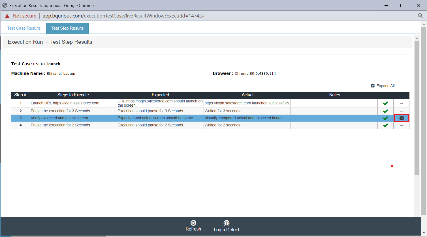Click the 'Step #' column header
The image size is (427, 237).
[x=20, y=95]
